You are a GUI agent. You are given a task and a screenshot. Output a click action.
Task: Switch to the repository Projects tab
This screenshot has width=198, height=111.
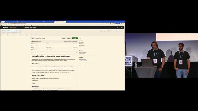tap(28, 35)
